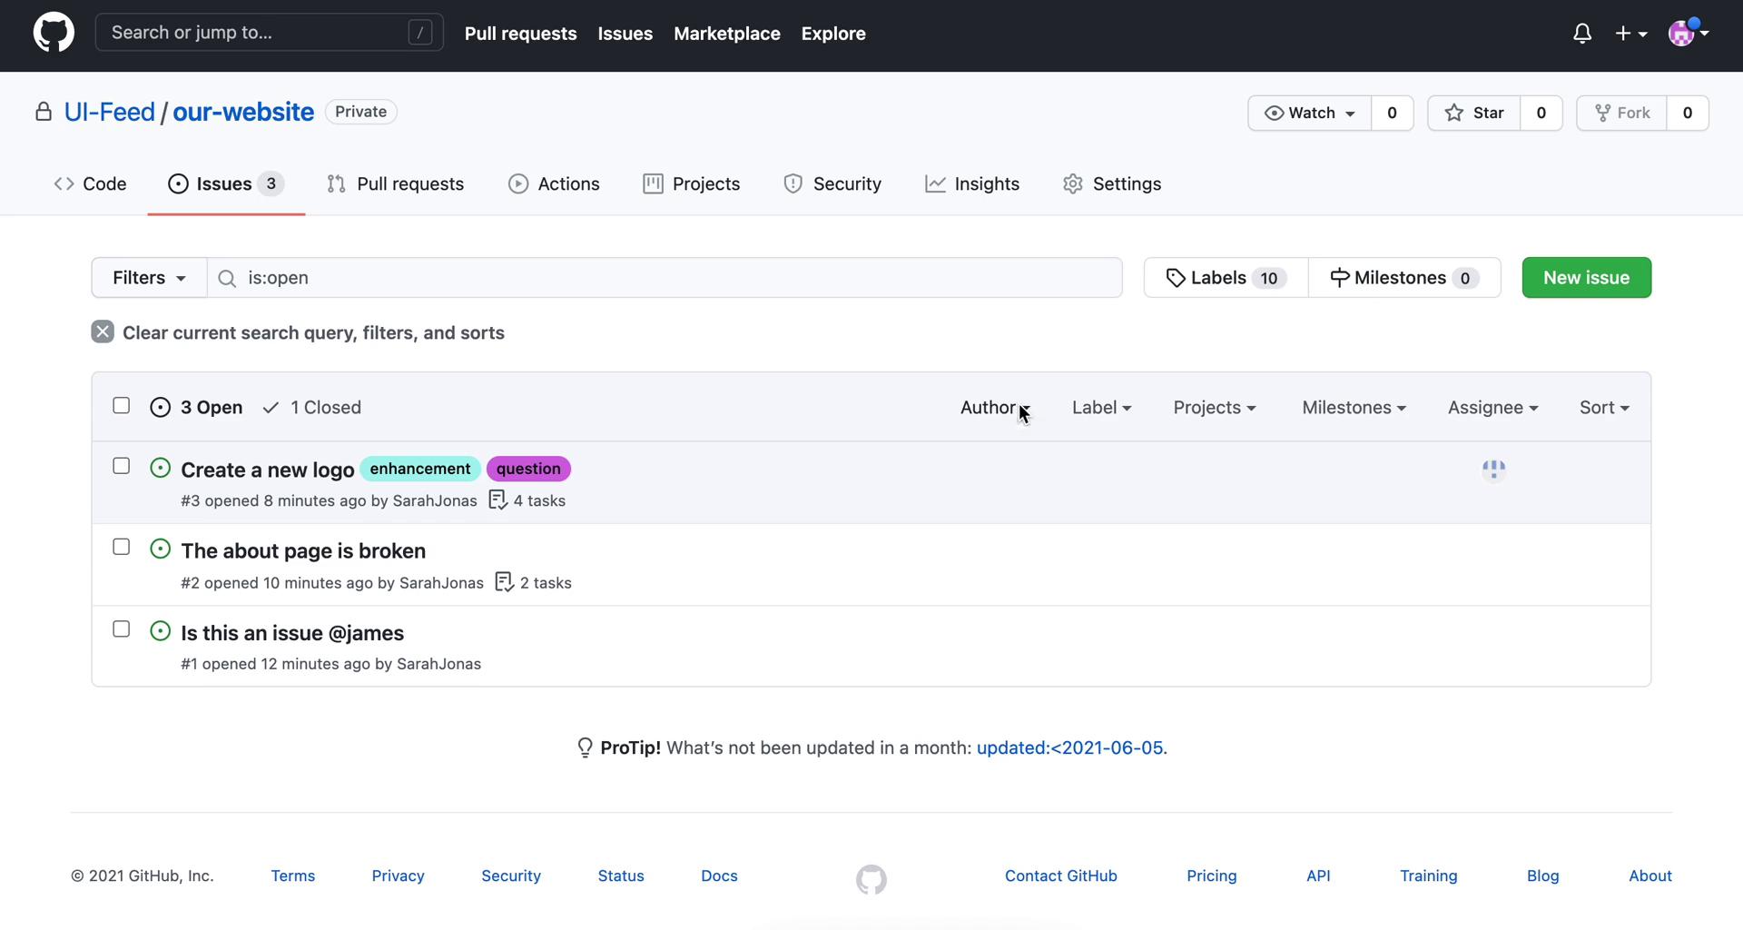The width and height of the screenshot is (1743, 930).
Task: Switch to the Code tab
Action: click(x=91, y=183)
